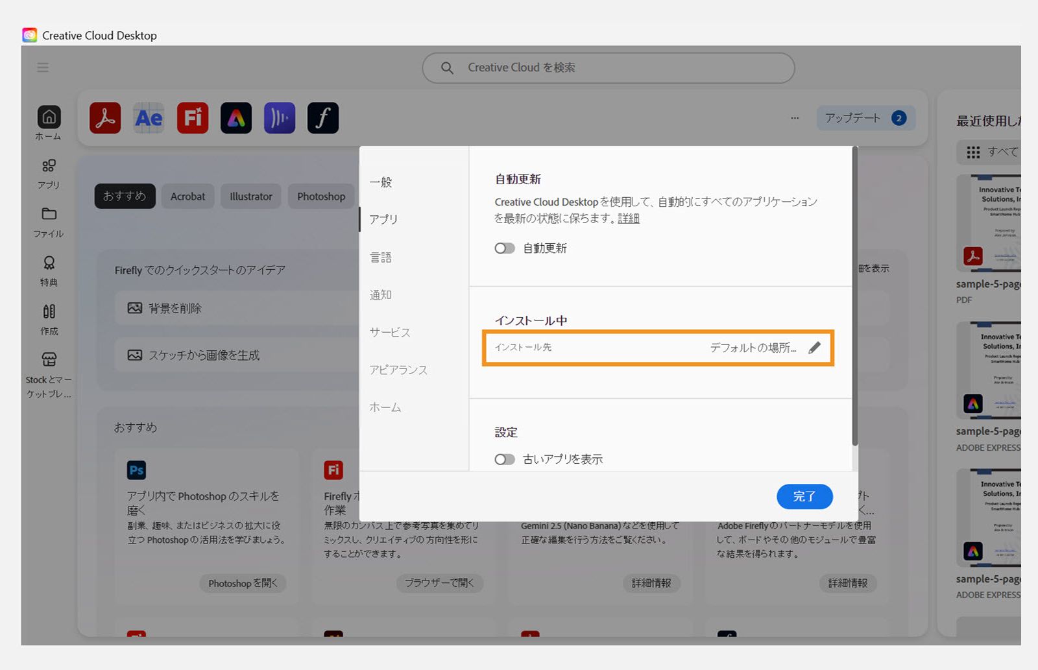Open the Adobe Fonts icon
The image size is (1038, 670).
tap(323, 118)
